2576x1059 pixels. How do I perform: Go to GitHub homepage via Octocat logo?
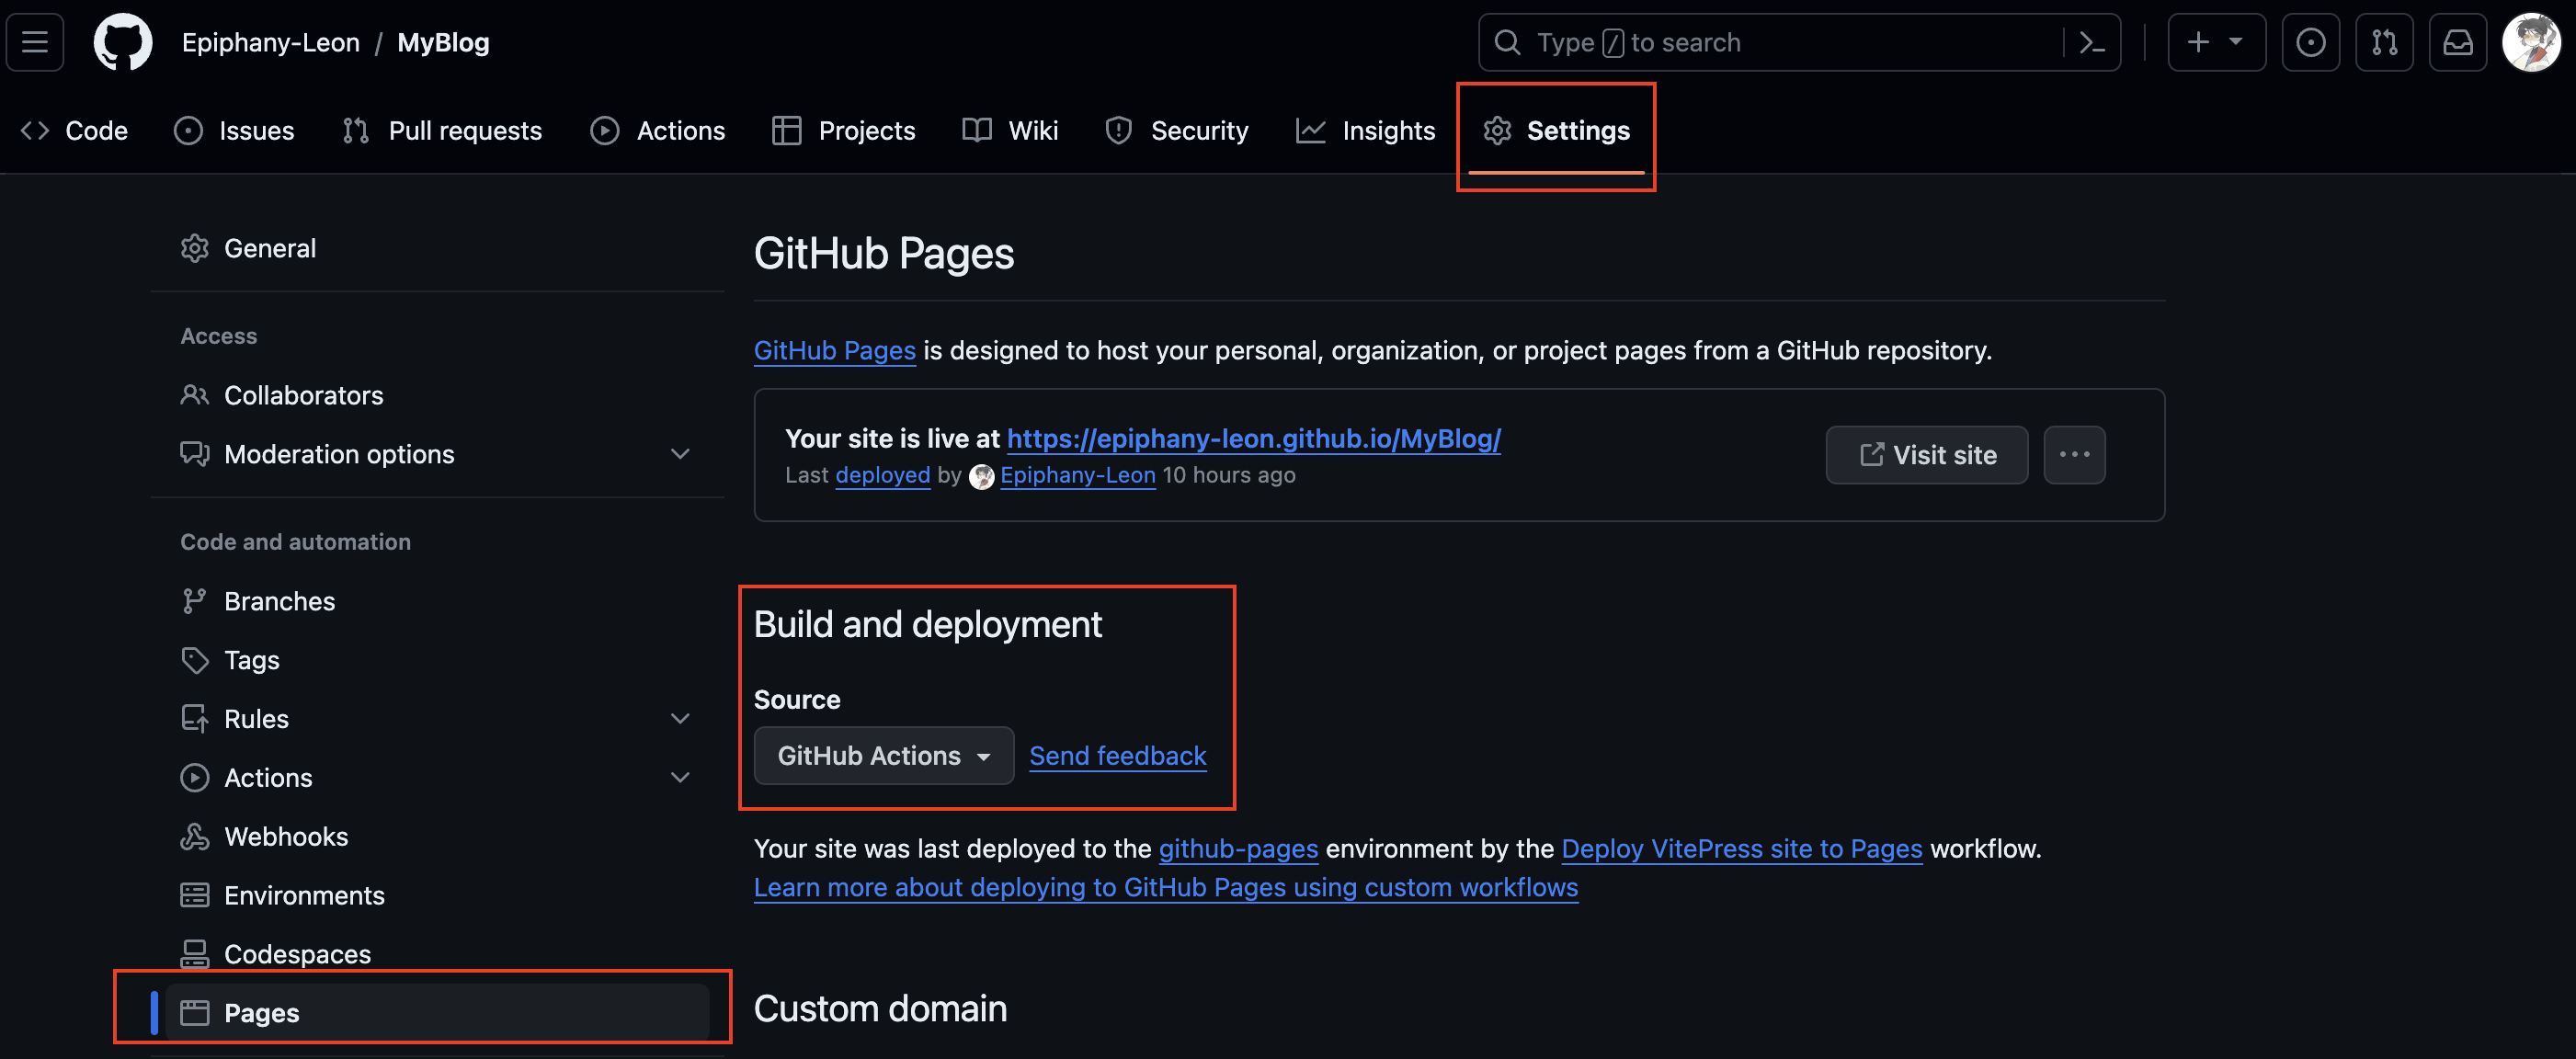pyautogui.click(x=123, y=42)
